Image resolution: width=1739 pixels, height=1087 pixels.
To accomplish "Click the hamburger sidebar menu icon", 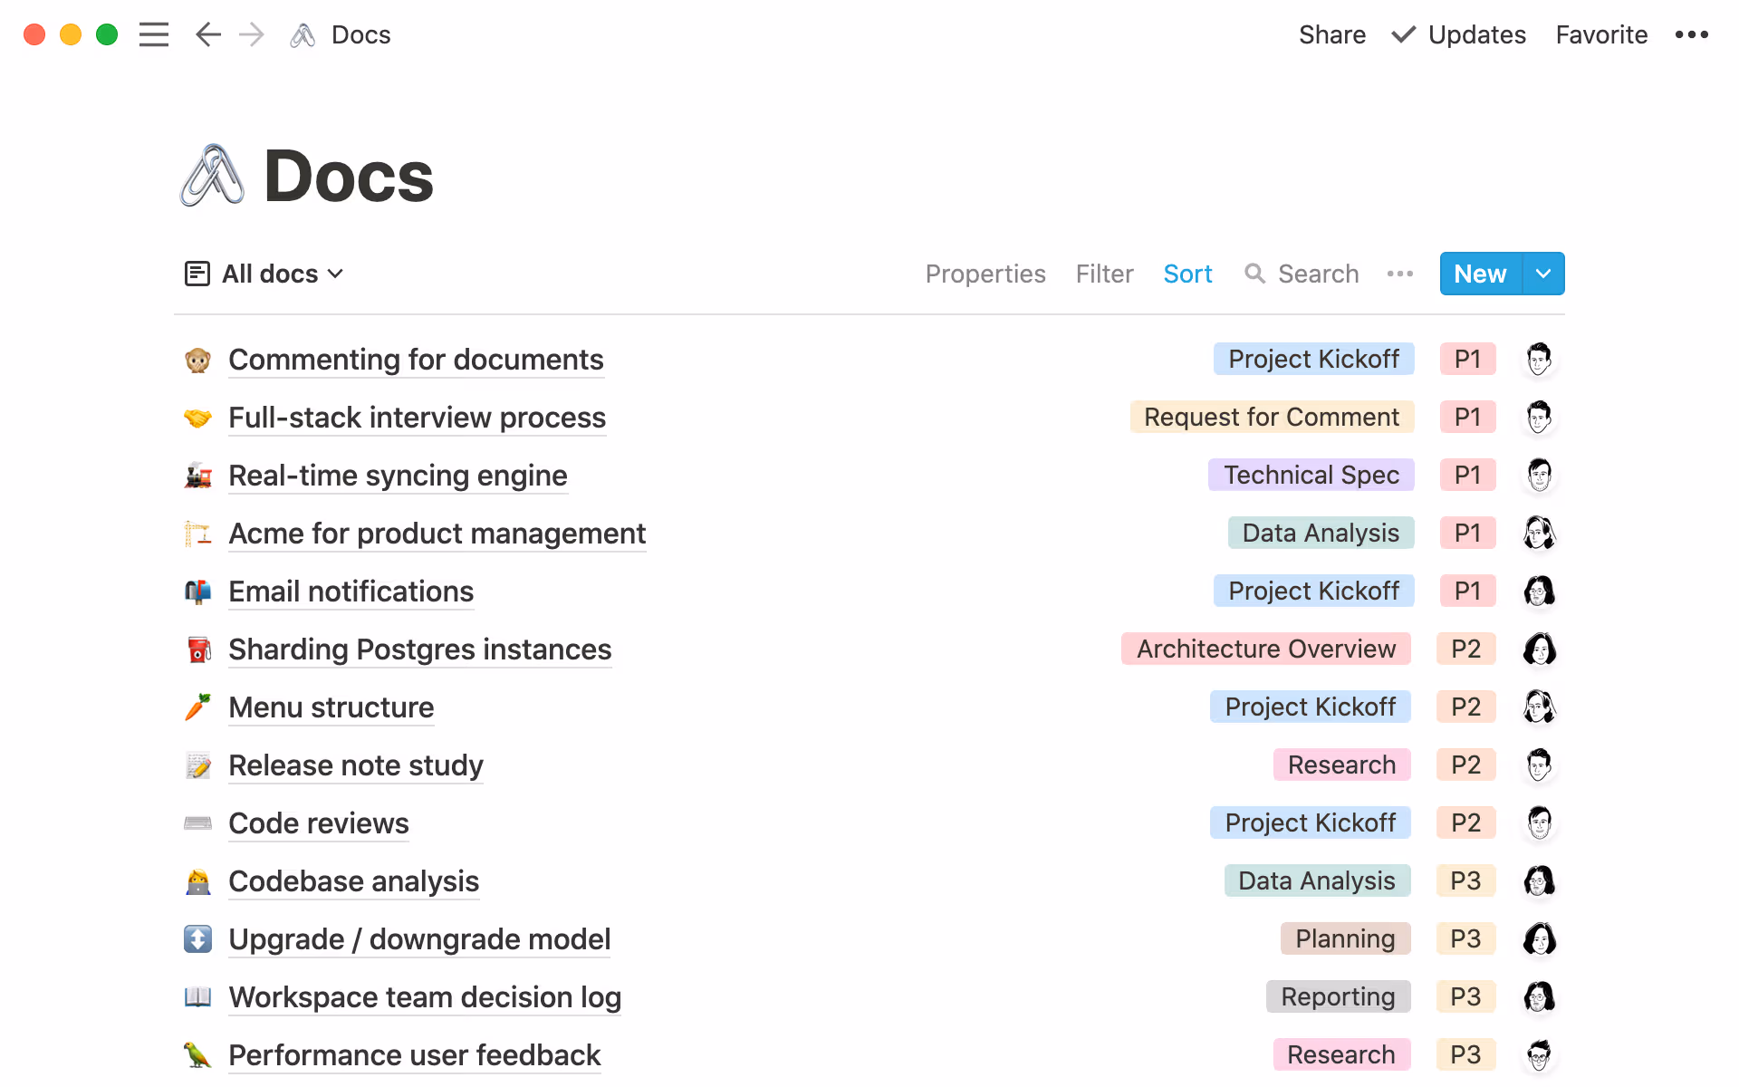I will pos(154,34).
